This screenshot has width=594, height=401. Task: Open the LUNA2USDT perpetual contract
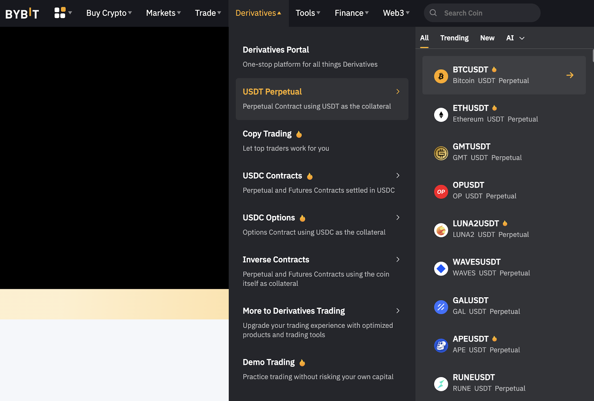(x=504, y=229)
